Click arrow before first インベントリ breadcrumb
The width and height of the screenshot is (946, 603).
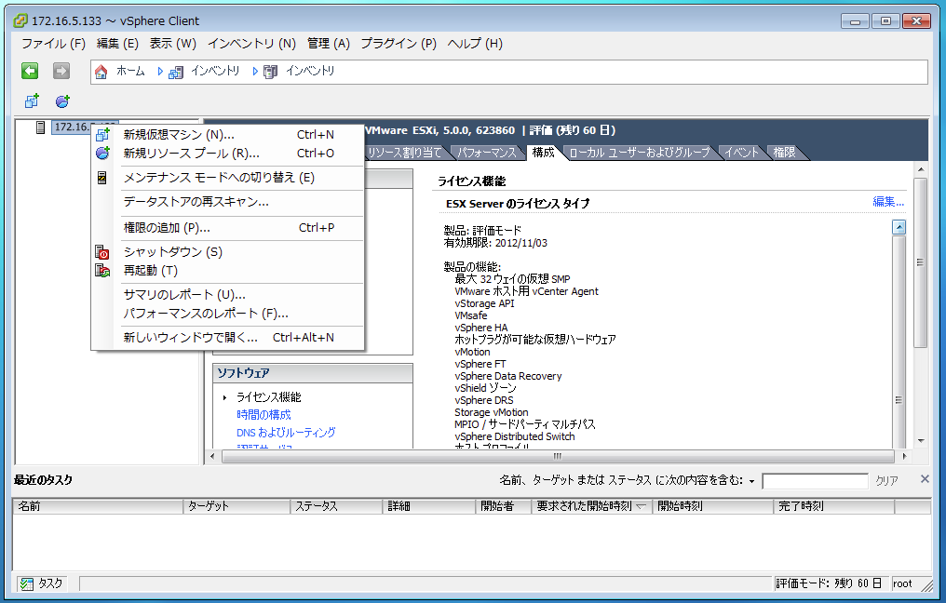point(160,71)
